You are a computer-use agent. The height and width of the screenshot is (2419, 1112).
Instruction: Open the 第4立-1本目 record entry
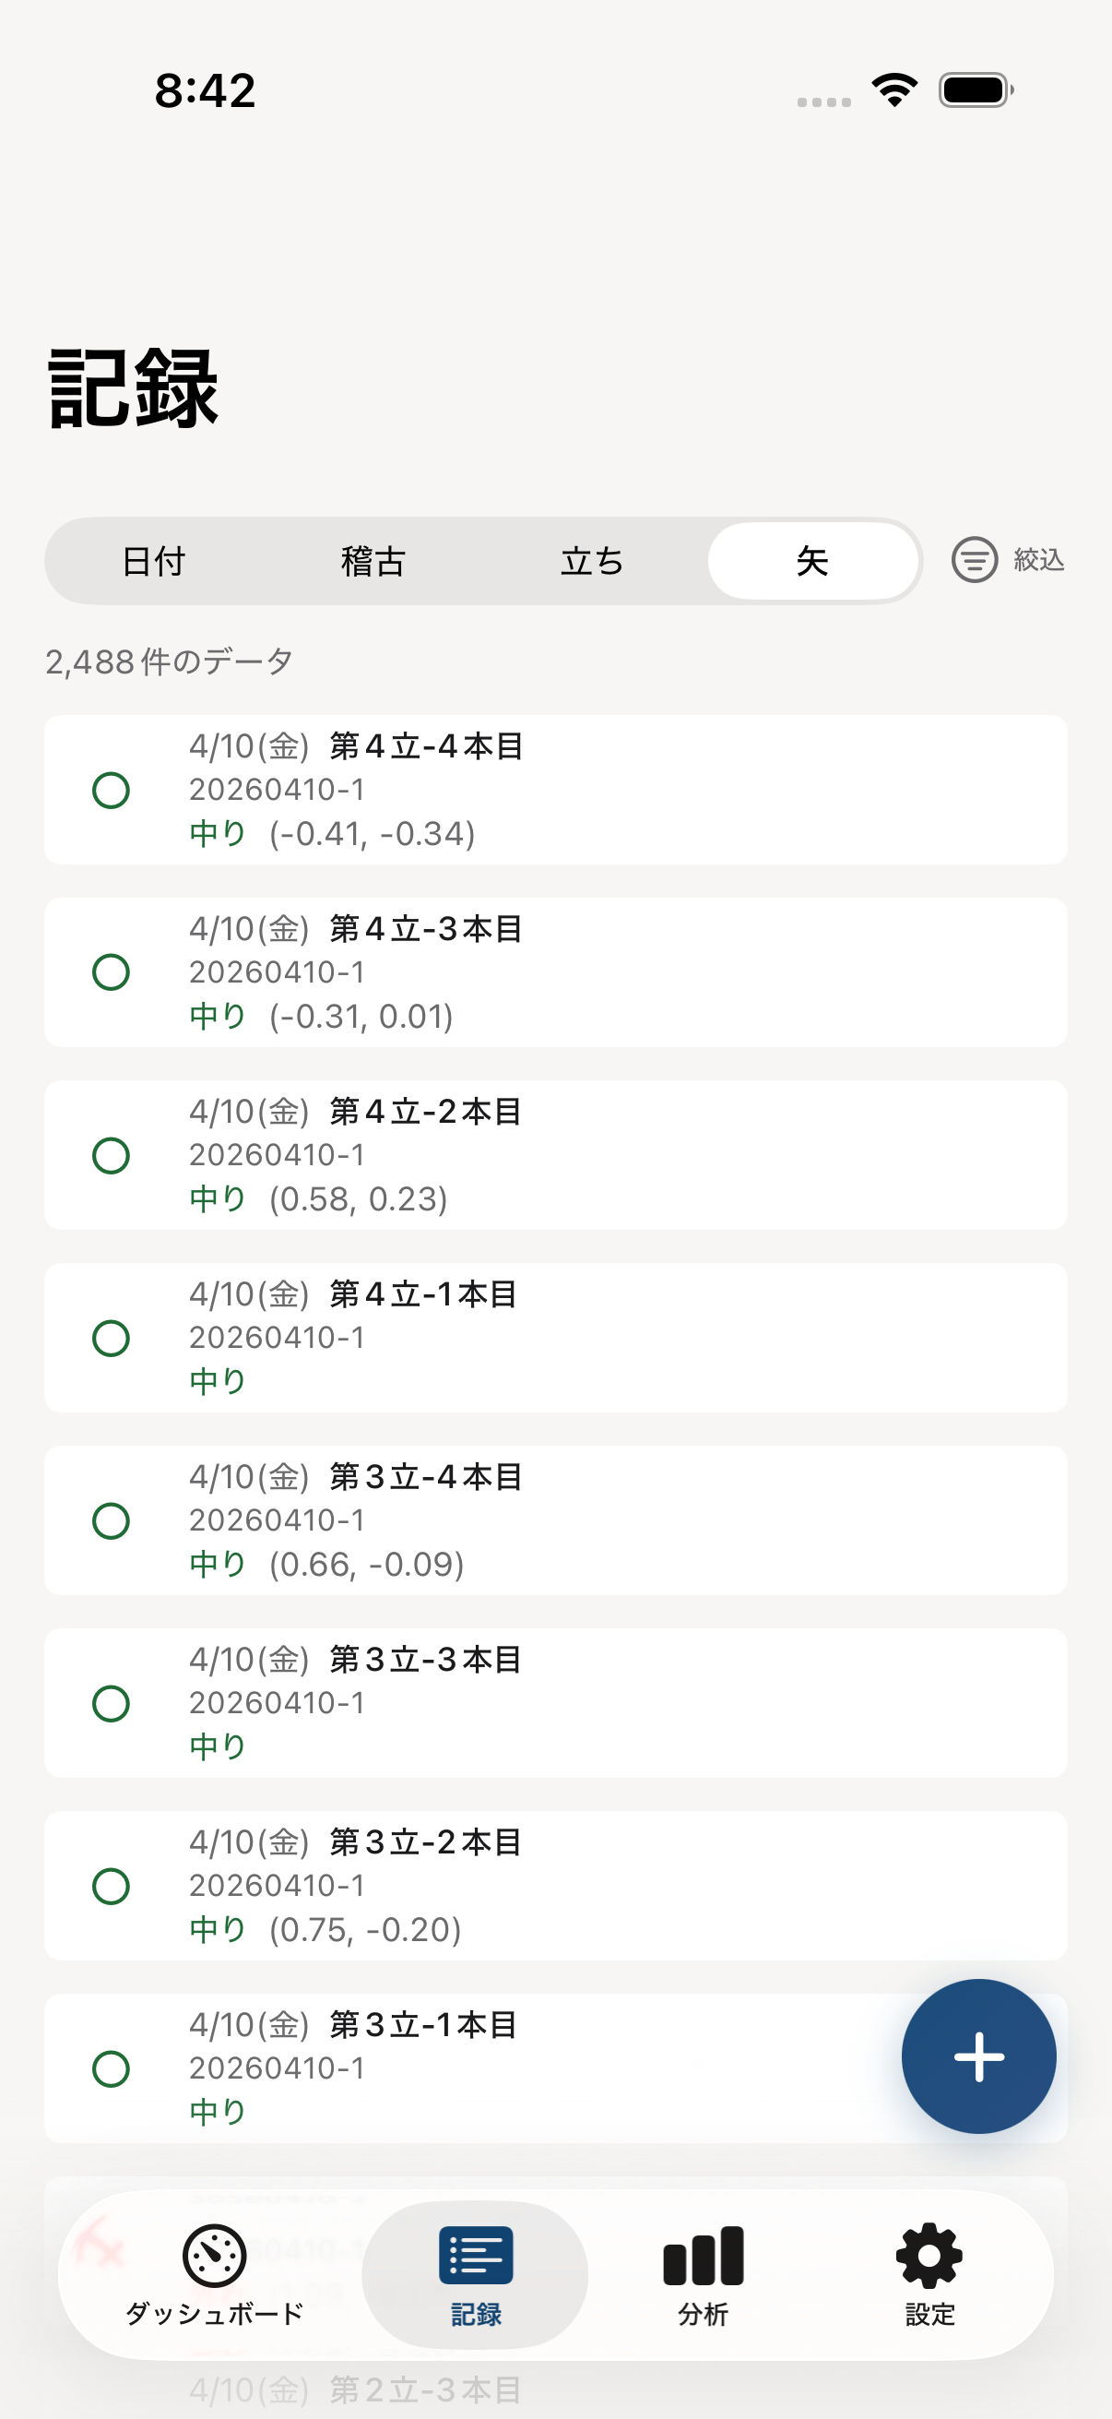pos(555,1337)
